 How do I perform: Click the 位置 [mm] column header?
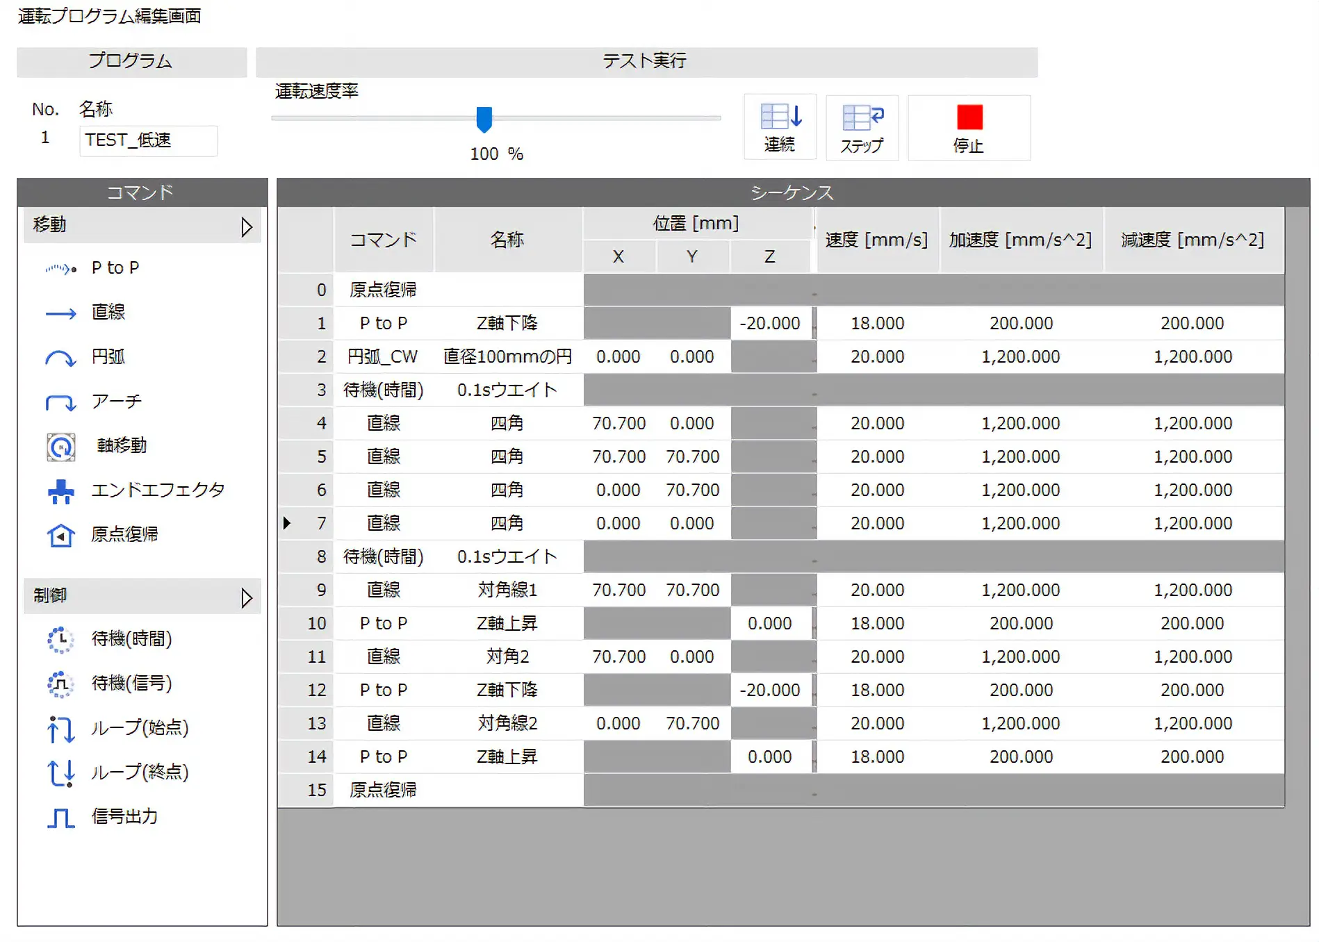(697, 223)
